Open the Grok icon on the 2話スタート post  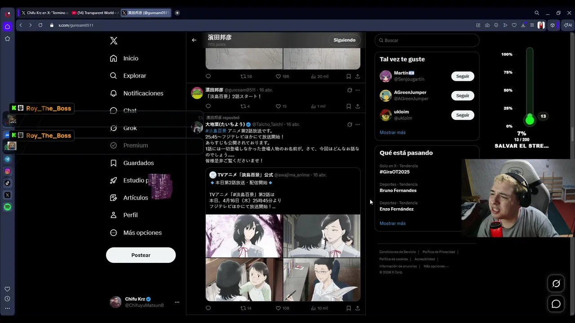coord(349,90)
